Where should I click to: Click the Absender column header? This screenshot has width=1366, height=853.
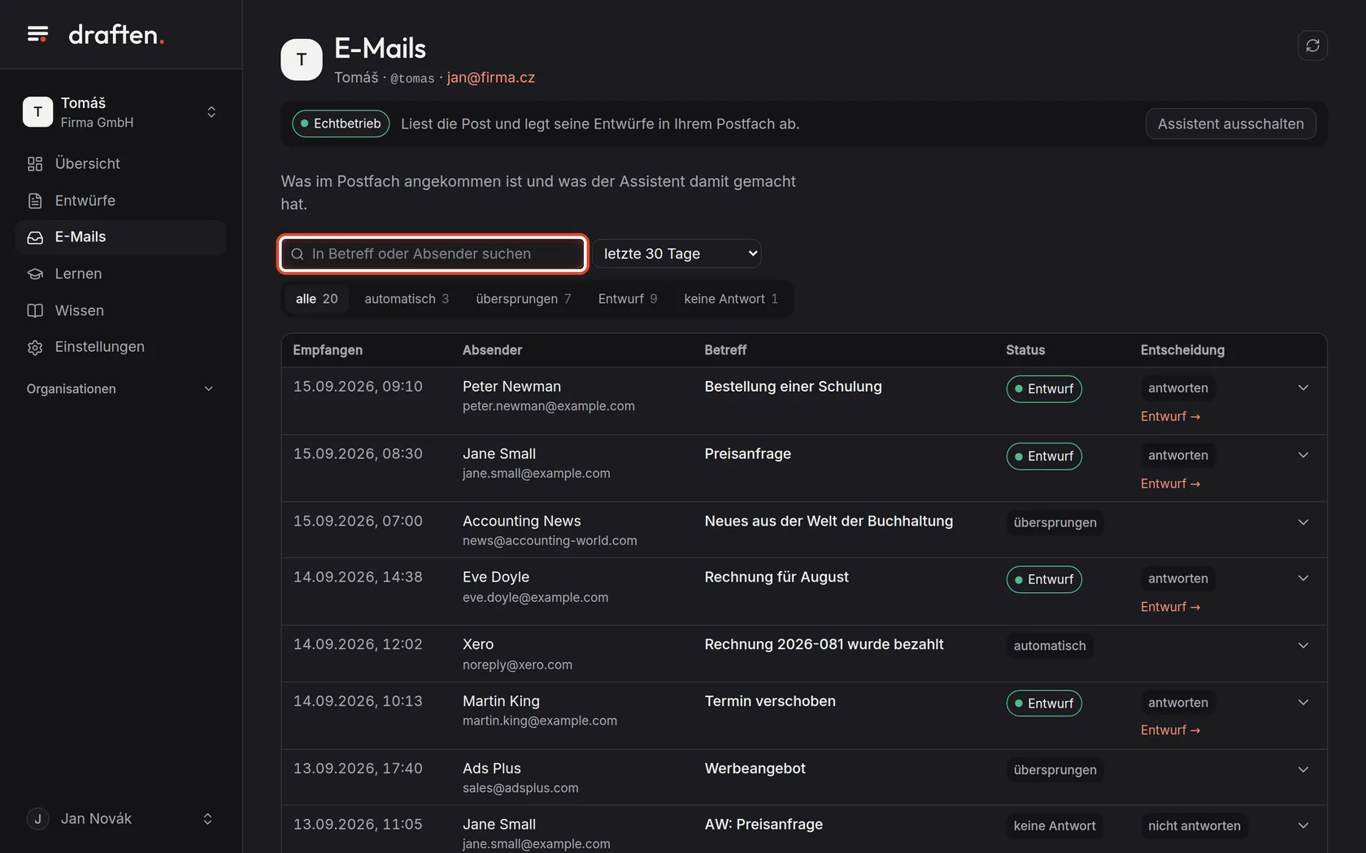tap(492, 350)
